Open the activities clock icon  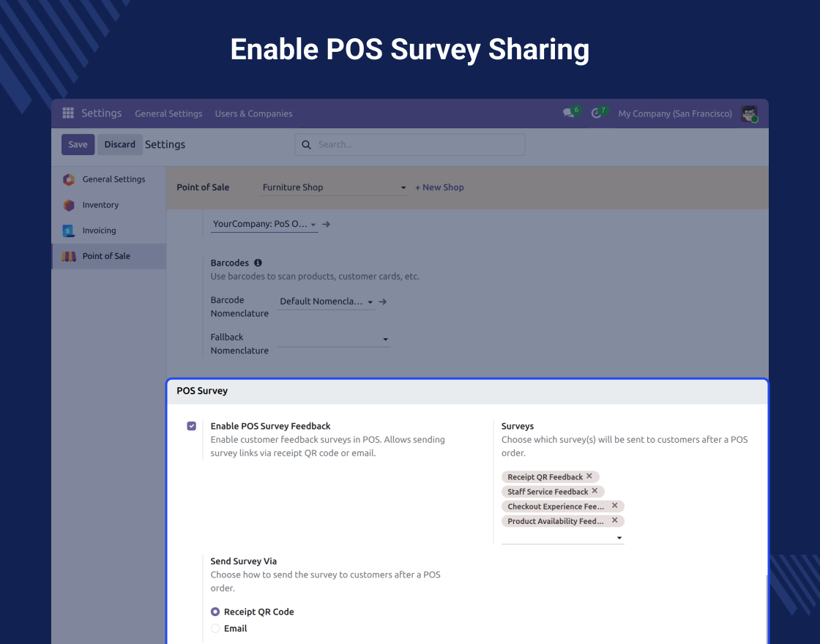596,113
